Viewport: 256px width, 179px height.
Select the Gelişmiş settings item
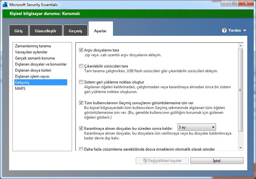tap(41, 82)
